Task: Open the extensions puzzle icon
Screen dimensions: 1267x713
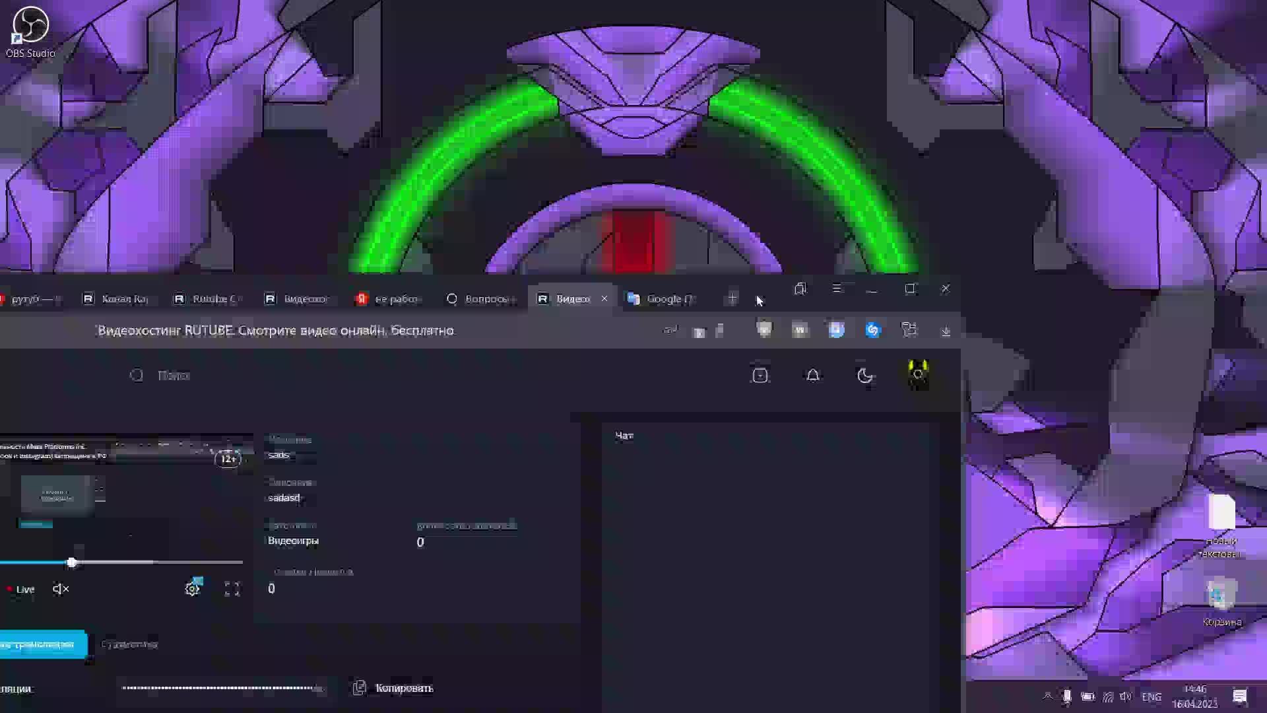Action: 909,330
